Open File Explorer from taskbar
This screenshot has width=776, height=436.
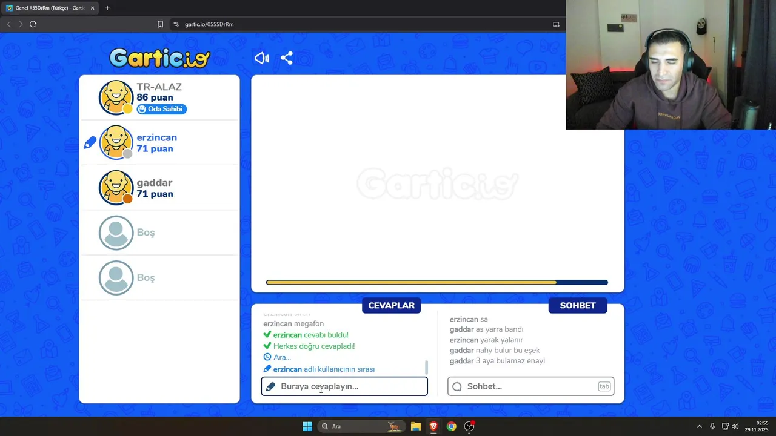point(416,426)
